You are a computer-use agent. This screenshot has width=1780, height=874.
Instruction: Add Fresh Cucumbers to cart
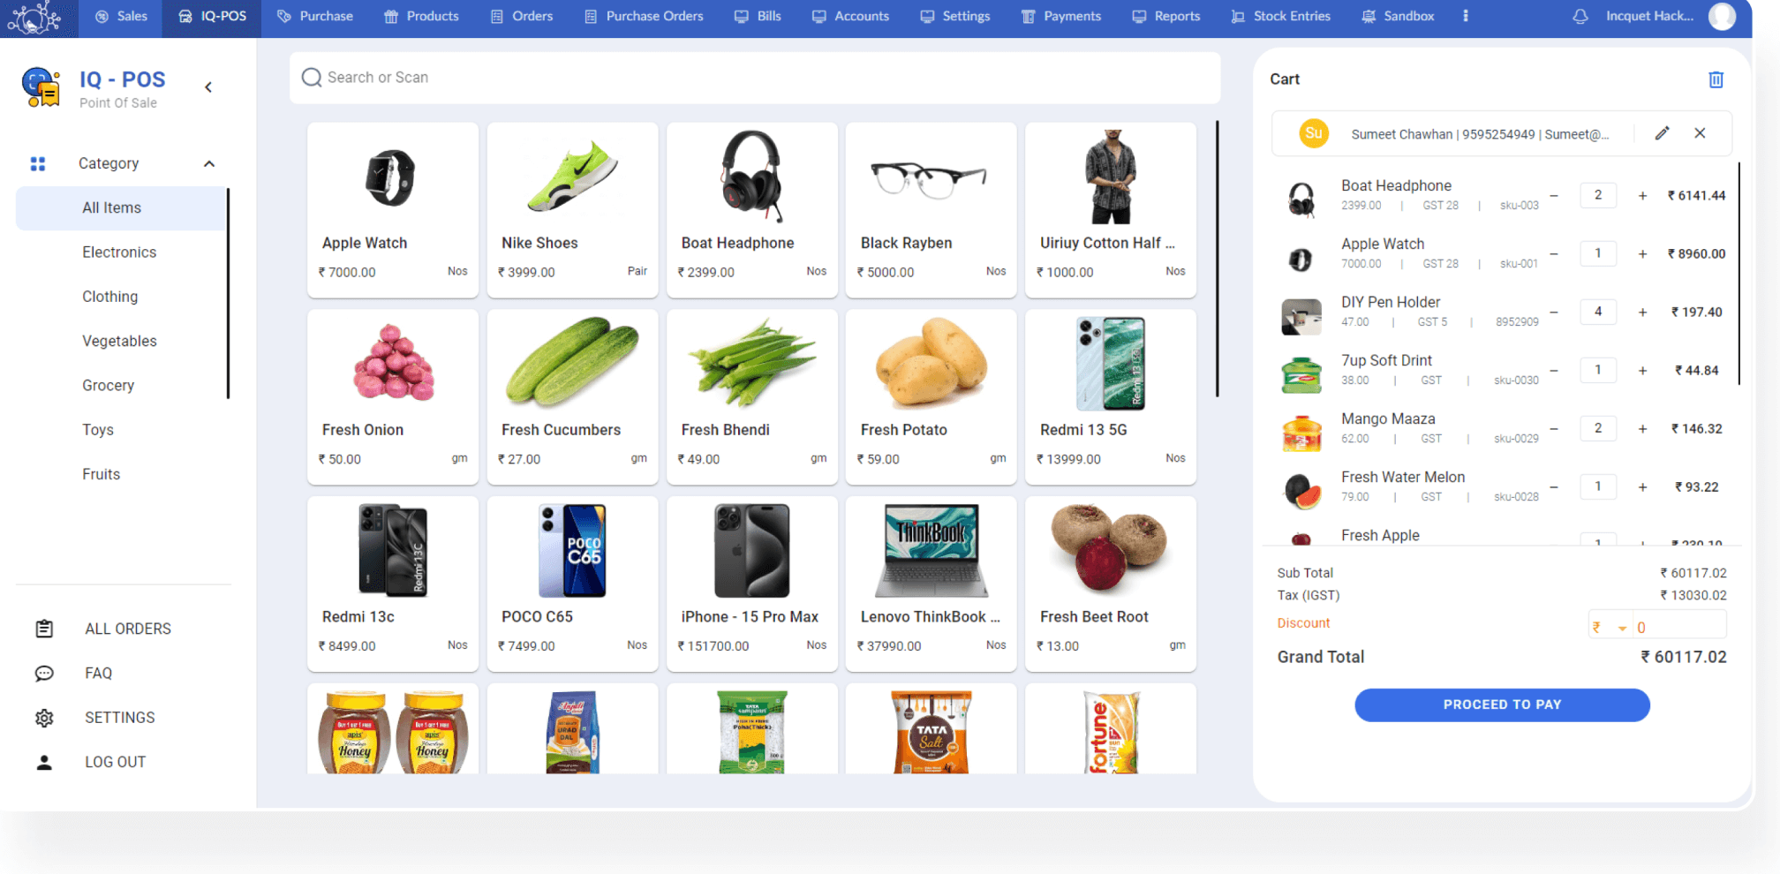[x=572, y=397]
